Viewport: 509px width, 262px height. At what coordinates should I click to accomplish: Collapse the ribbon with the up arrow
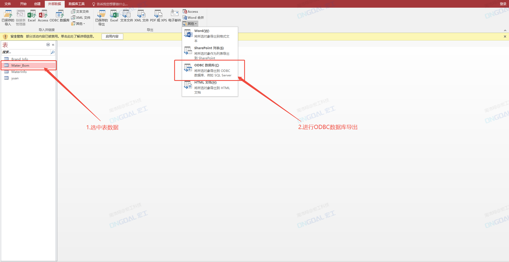[x=505, y=30]
